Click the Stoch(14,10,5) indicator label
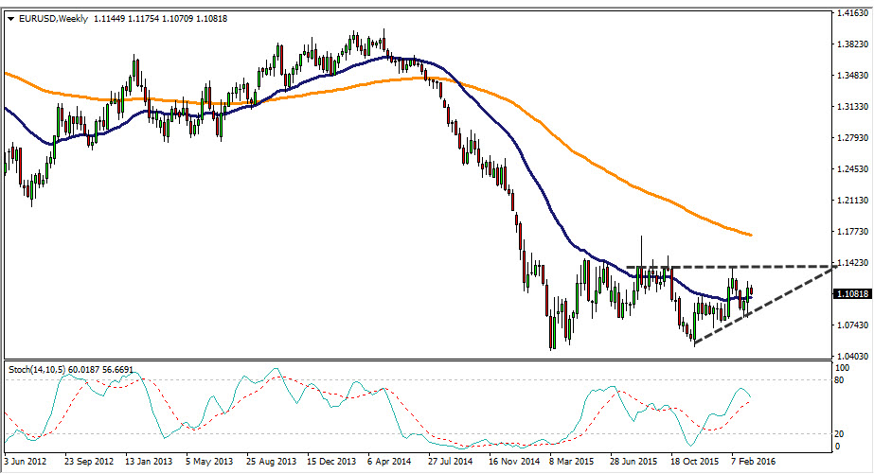The height and width of the screenshot is (474, 874). click(x=45, y=367)
